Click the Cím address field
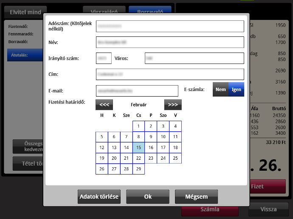 [170, 74]
